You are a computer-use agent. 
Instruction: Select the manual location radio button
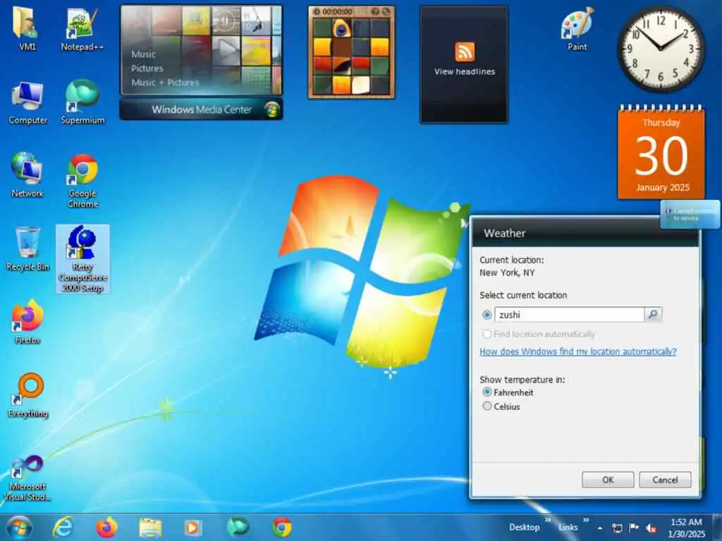point(487,315)
